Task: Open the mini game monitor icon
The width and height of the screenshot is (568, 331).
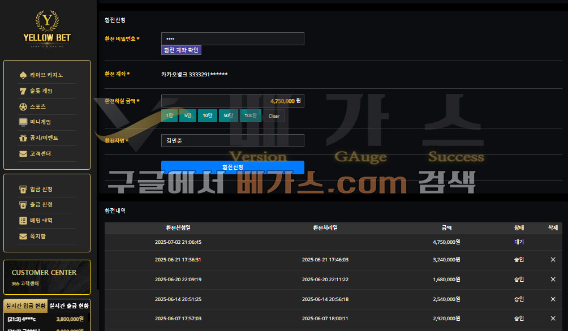Action: [23, 122]
